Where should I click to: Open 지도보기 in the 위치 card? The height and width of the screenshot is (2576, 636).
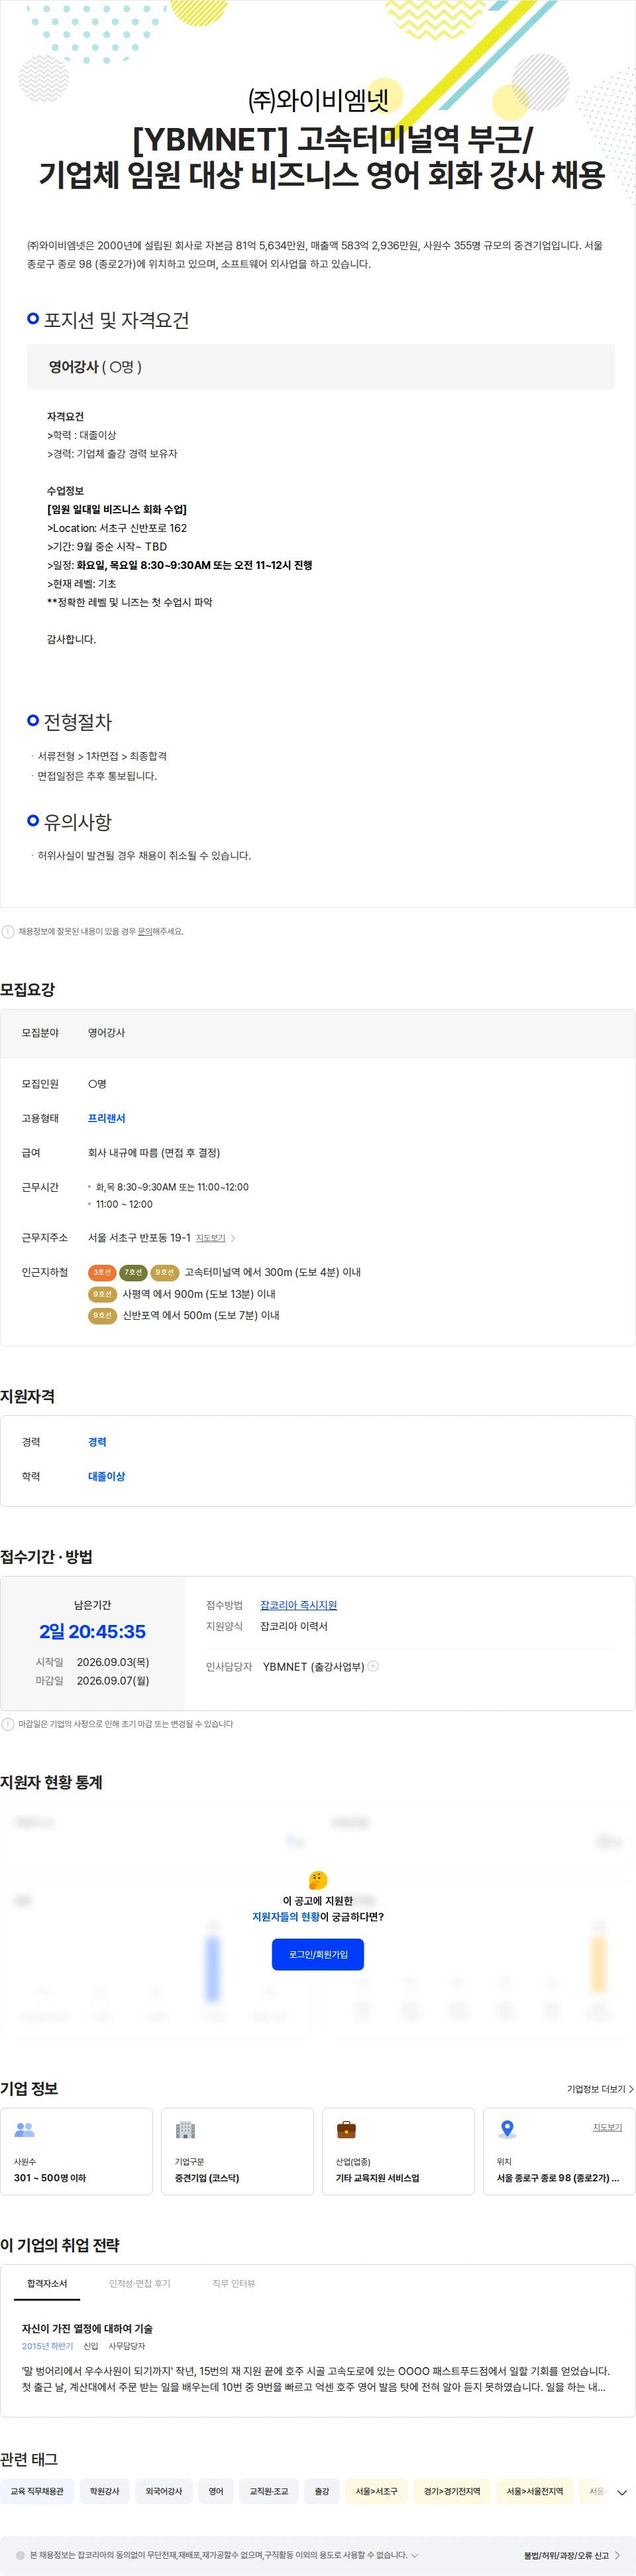[x=607, y=2127]
